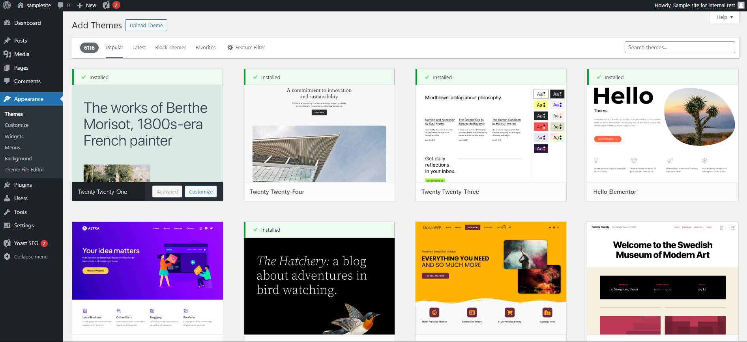
Task: Open the Twenty Twenty-One theme preview image
Action: tap(148, 134)
